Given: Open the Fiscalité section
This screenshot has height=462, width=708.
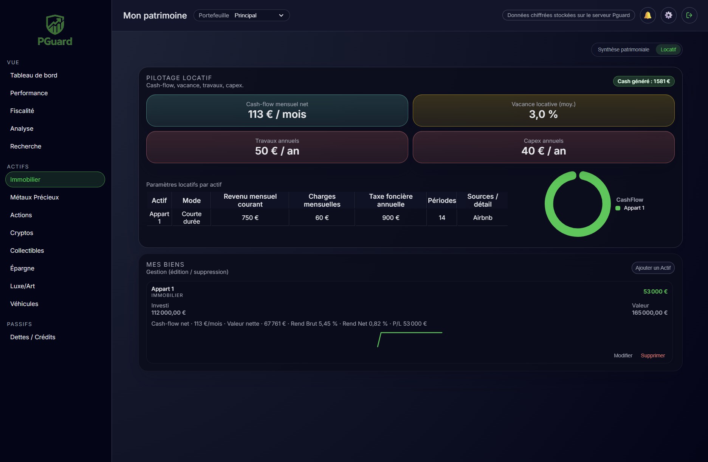Looking at the screenshot, I should (22, 111).
